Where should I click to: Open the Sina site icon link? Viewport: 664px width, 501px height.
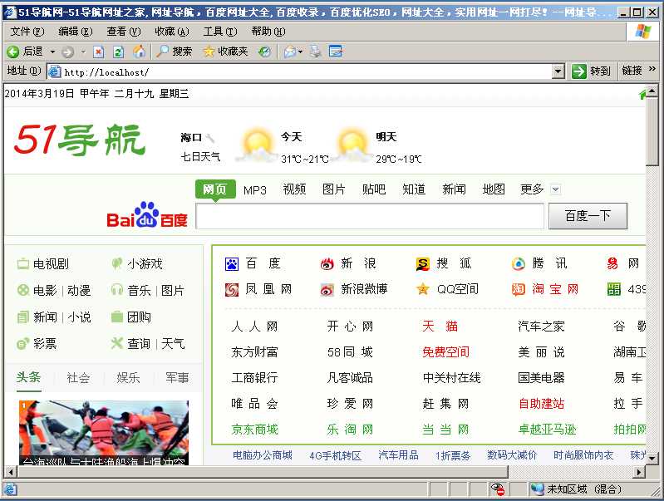[x=327, y=264]
